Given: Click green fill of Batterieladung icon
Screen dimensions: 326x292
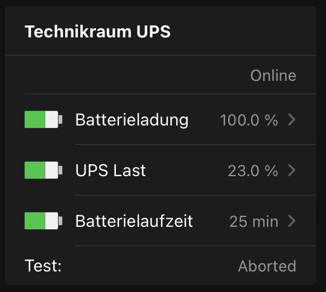Looking at the screenshot, I should click(x=35, y=119).
